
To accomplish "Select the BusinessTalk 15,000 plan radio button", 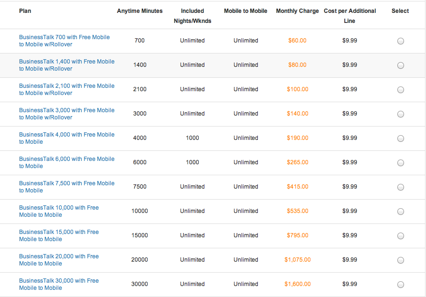I will [401, 236].
